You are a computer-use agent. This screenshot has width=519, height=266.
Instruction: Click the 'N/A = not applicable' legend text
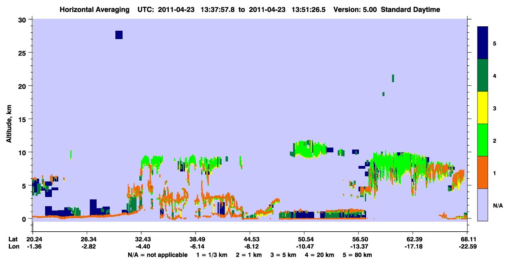point(157,255)
